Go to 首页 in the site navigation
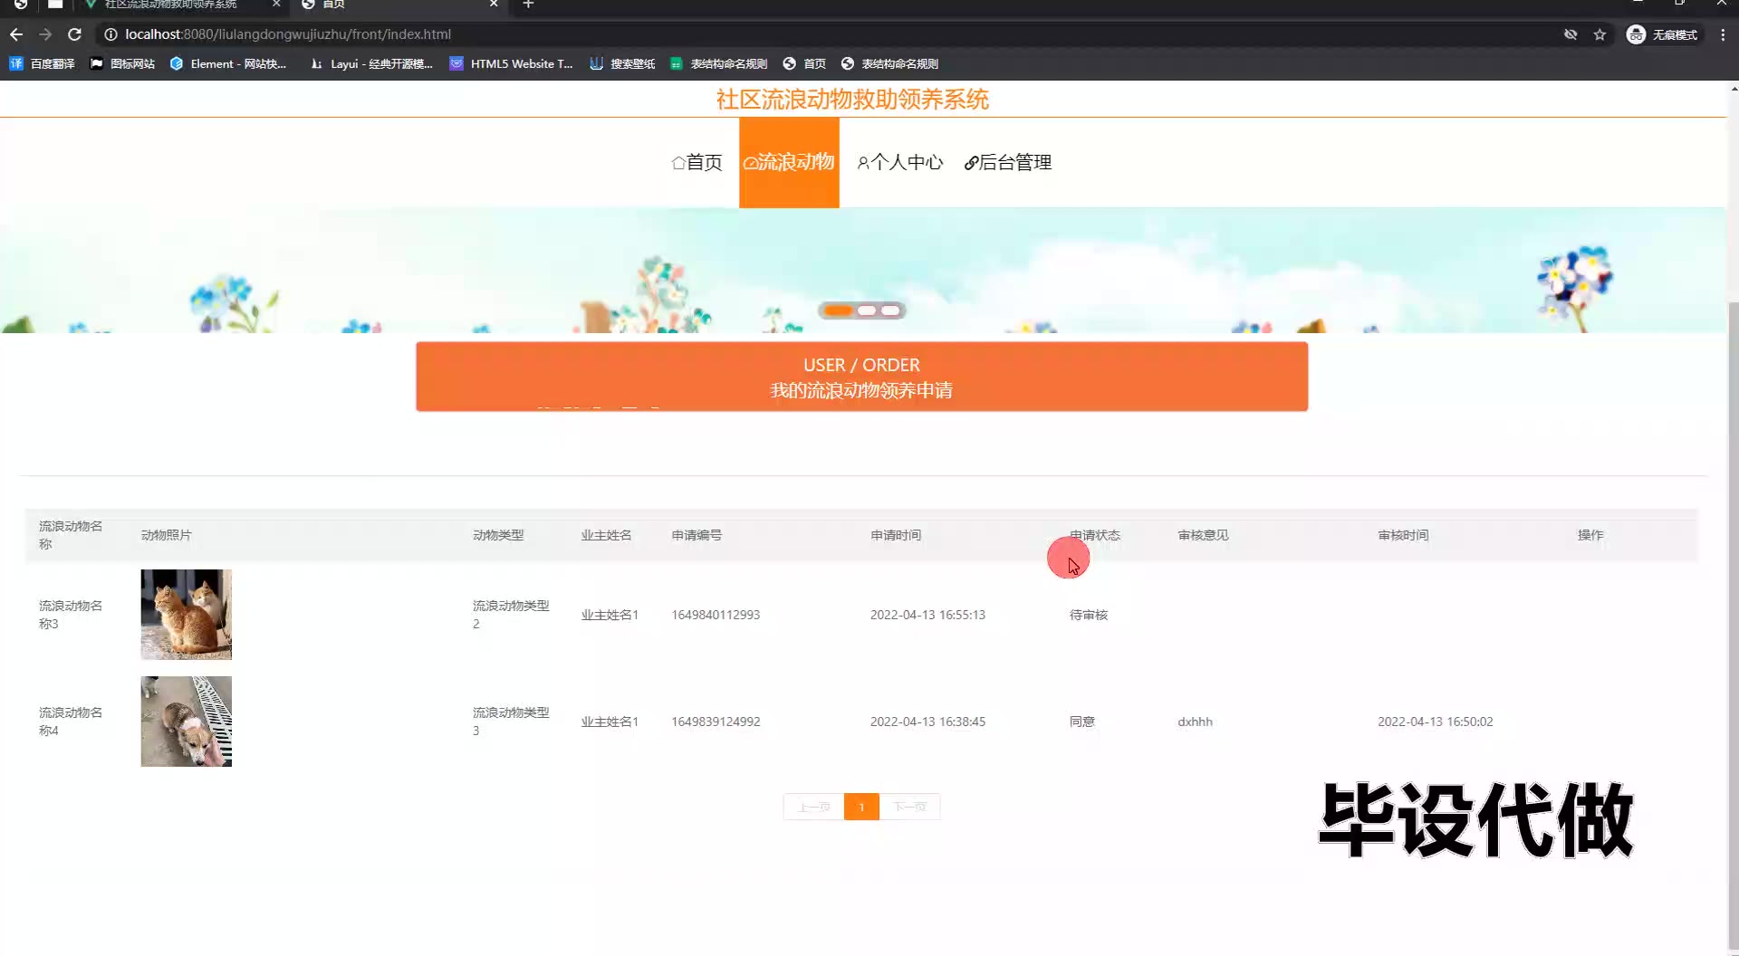This screenshot has width=1739, height=956. click(x=697, y=162)
